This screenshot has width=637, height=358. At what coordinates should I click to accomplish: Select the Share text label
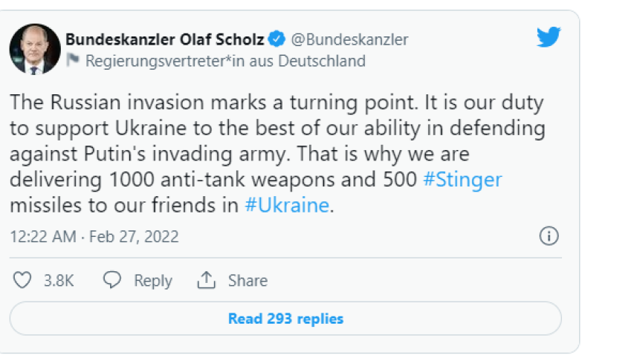(x=248, y=281)
